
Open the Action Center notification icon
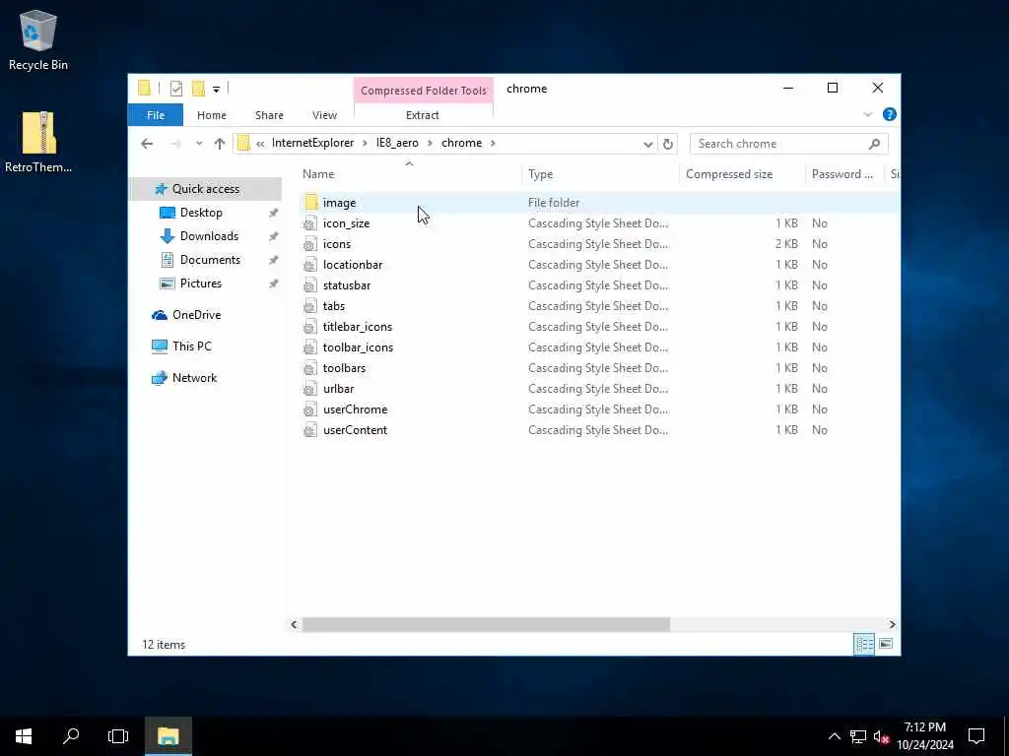[x=976, y=736]
